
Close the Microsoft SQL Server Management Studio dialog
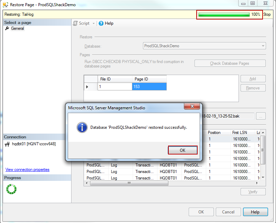(x=192, y=106)
